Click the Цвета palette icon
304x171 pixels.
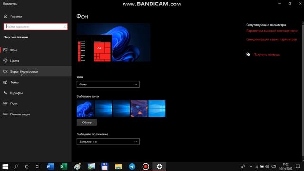(x=5, y=61)
